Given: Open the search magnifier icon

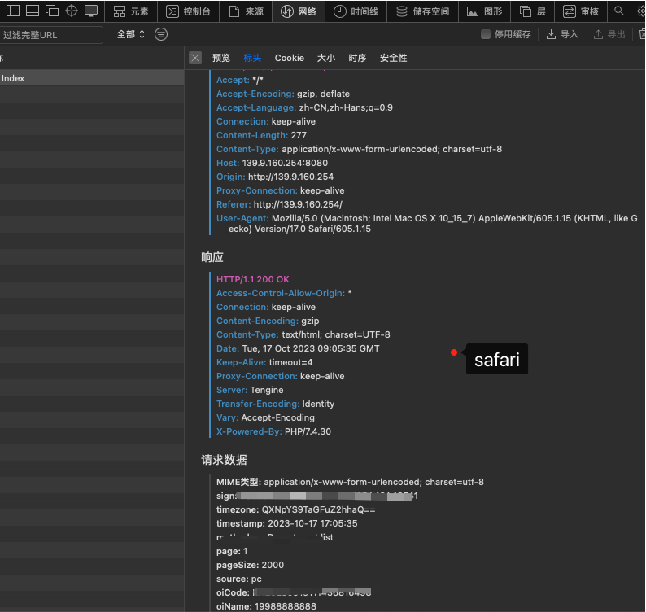Looking at the screenshot, I should click(x=619, y=11).
